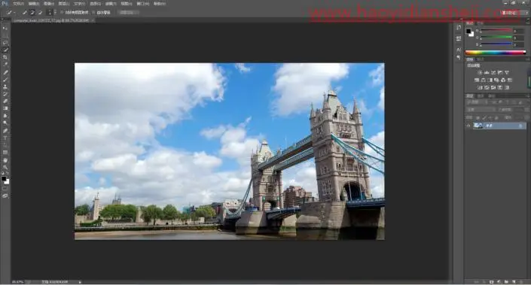Open the File menu

pyautogui.click(x=18, y=4)
